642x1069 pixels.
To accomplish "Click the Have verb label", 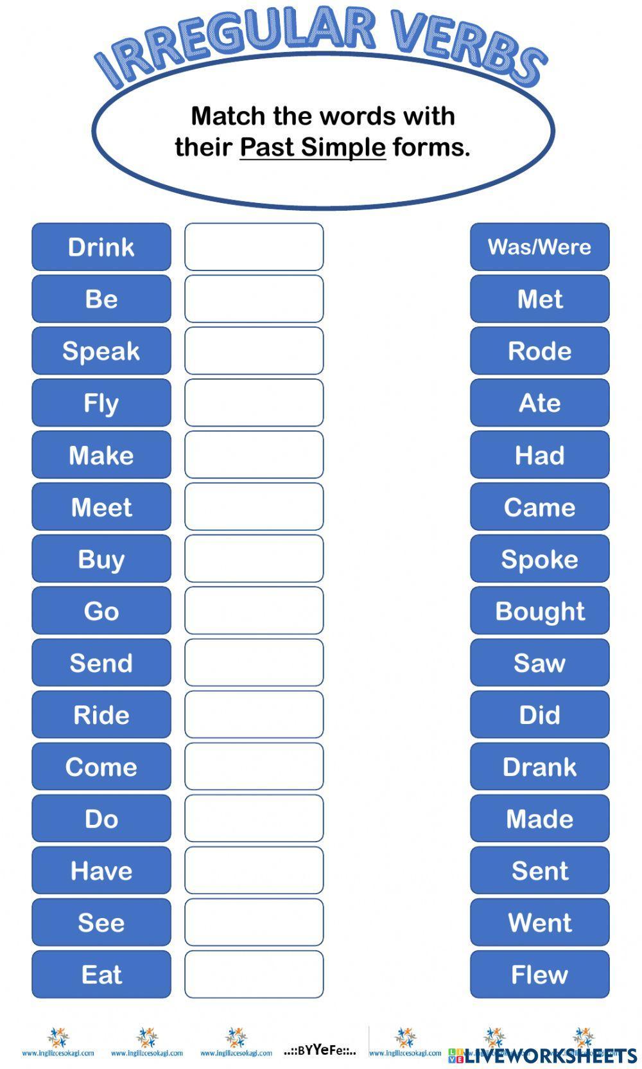I will (101, 870).
